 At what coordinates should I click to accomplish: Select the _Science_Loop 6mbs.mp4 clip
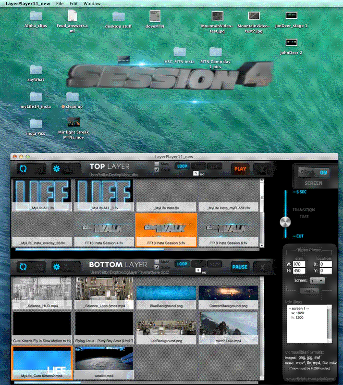pyautogui.click(x=104, y=293)
